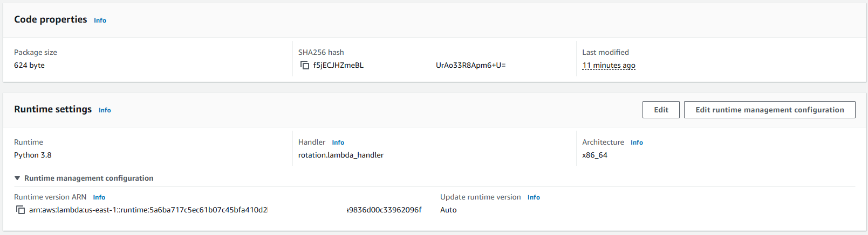Show Info for the Architecture field

coord(637,143)
